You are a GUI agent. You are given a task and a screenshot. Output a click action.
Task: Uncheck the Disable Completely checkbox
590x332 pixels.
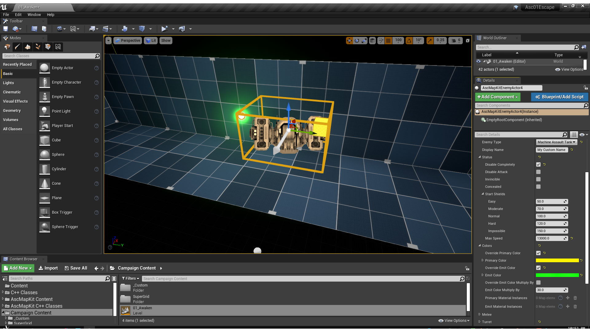538,165
